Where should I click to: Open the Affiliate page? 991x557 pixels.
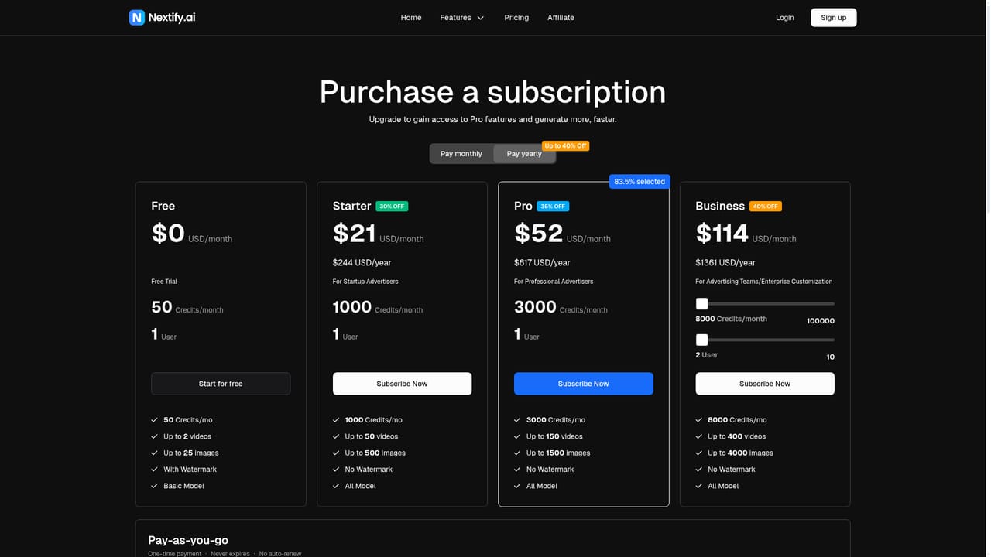561,18
